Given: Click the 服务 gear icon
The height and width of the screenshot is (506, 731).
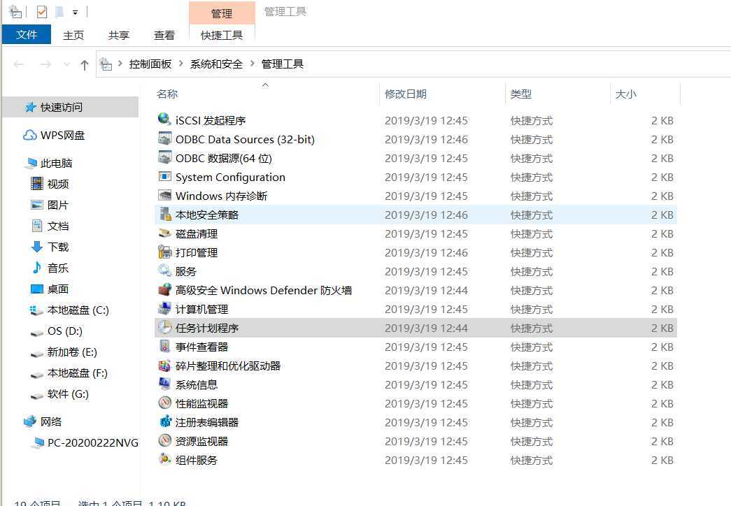Looking at the screenshot, I should click(x=164, y=270).
